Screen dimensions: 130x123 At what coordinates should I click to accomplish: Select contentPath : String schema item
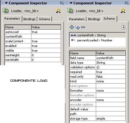[98, 35]
